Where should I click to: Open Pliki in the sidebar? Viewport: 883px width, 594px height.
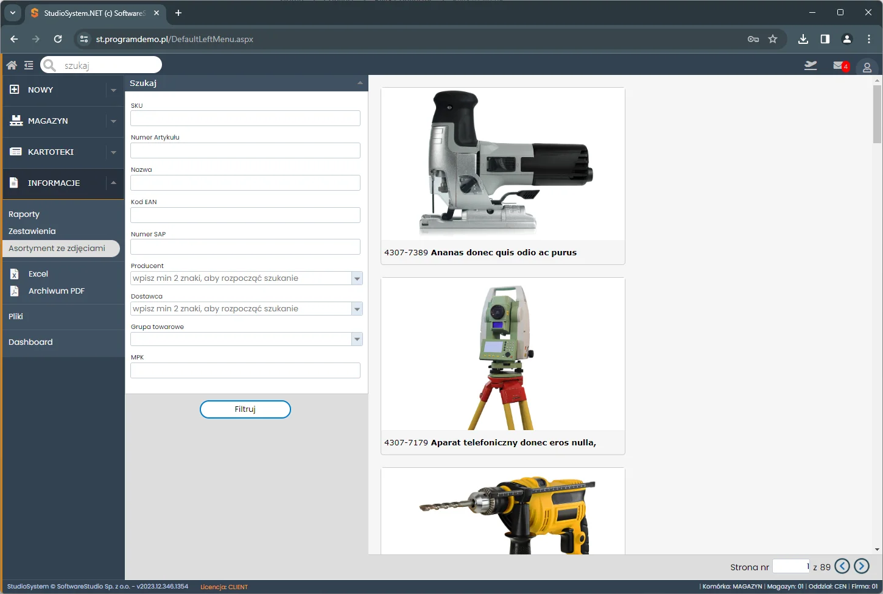pyautogui.click(x=16, y=317)
